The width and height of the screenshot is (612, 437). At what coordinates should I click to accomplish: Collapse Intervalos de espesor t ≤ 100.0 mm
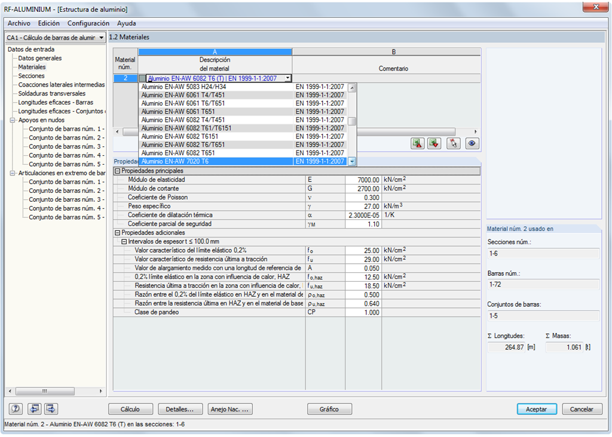pos(124,242)
